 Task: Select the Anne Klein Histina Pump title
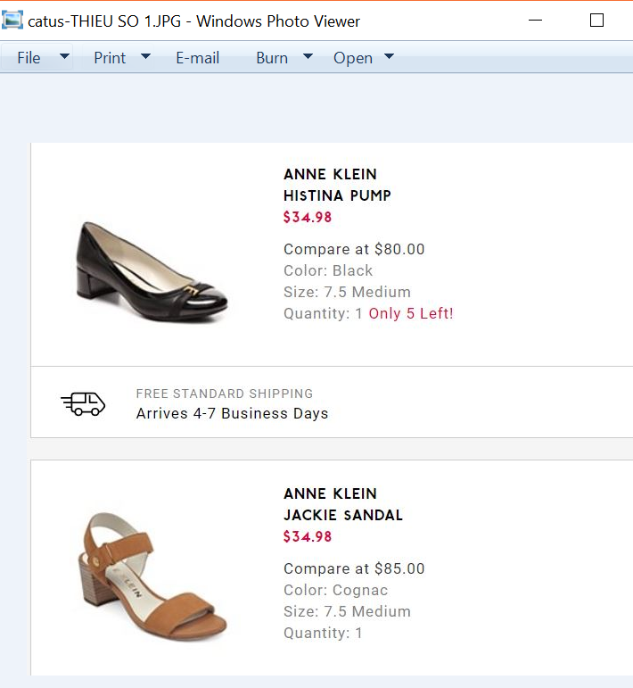point(337,185)
